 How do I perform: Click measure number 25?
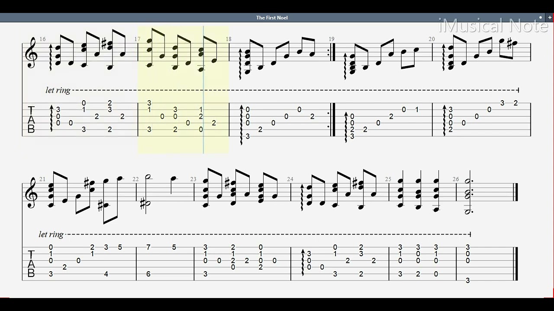[x=388, y=179]
